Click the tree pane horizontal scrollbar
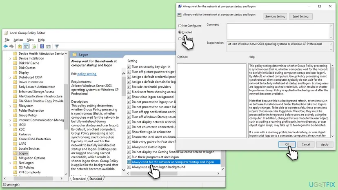 click(33, 179)
